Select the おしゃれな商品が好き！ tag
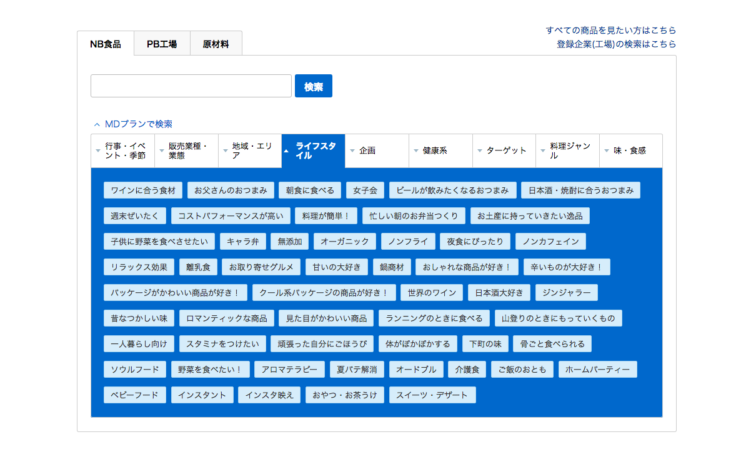 467,267
